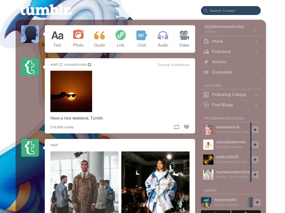
Task: Open Source: kulakarkasi link
Action: click(174, 65)
